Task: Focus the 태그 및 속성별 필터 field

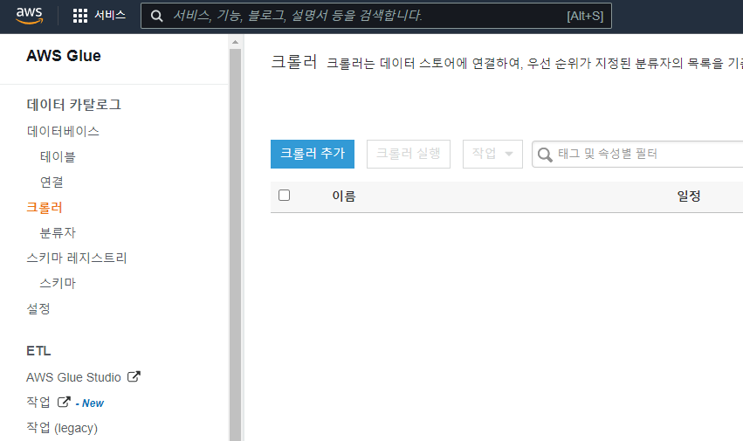Action: pos(637,154)
